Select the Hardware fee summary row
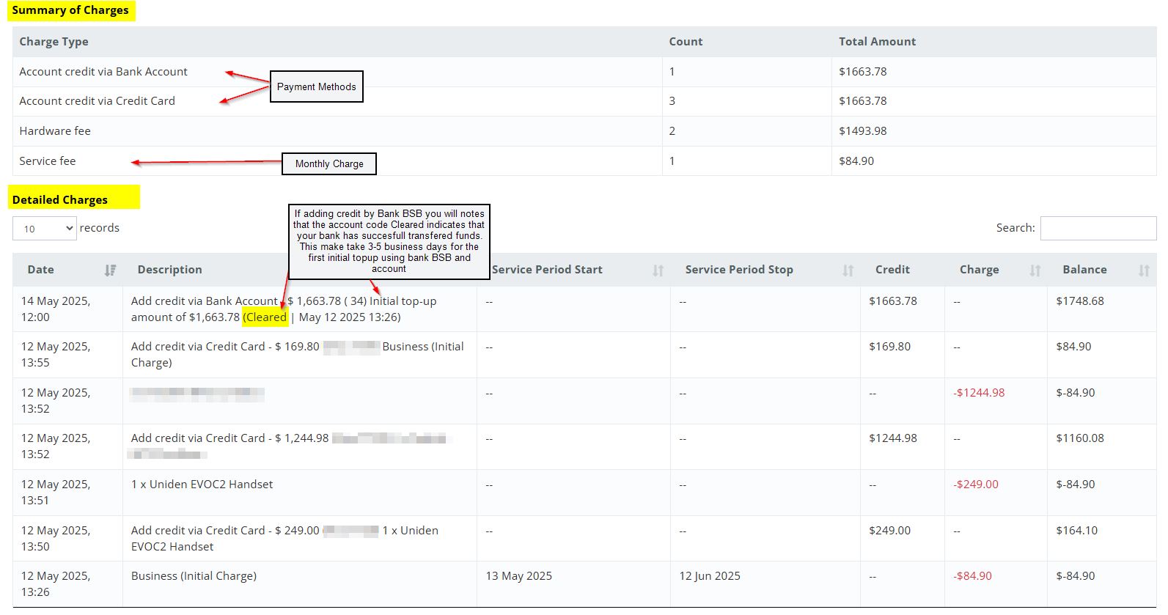Screen dimensions: 1168x615 pyautogui.click(x=55, y=131)
